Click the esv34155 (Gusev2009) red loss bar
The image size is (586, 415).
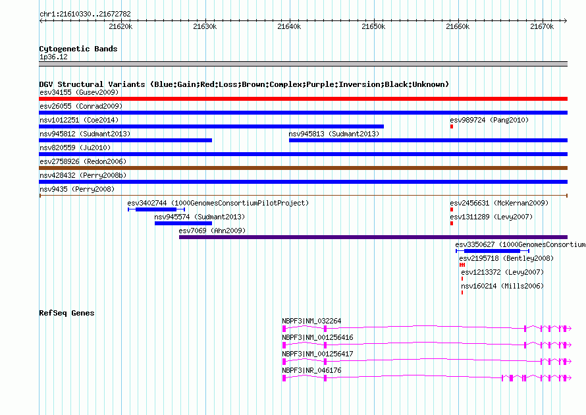(303, 99)
